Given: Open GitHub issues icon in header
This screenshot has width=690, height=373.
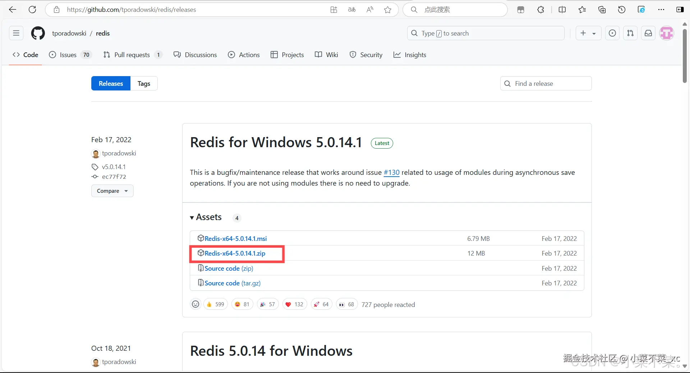Looking at the screenshot, I should (612, 33).
